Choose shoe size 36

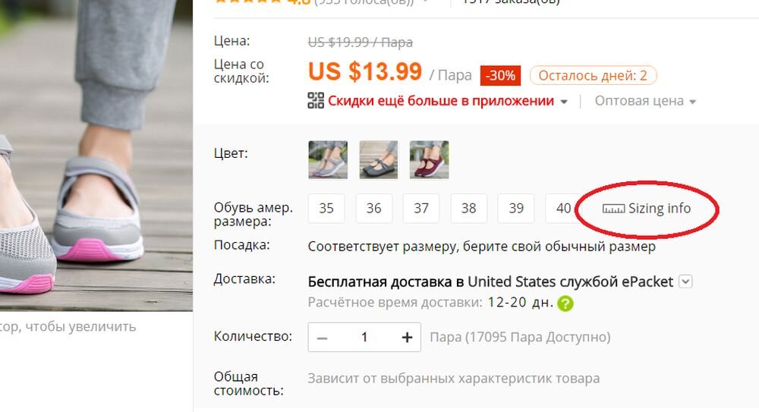pyautogui.click(x=373, y=208)
